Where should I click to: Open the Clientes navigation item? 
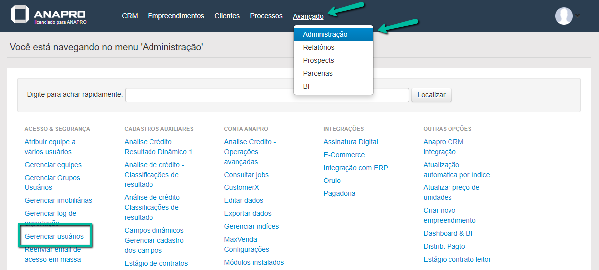pos(227,16)
